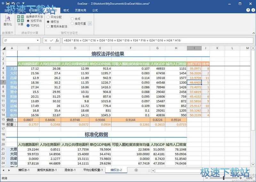Click the zoom slider handle
Viewport: 256px width, 182px height.
pos(224,178)
